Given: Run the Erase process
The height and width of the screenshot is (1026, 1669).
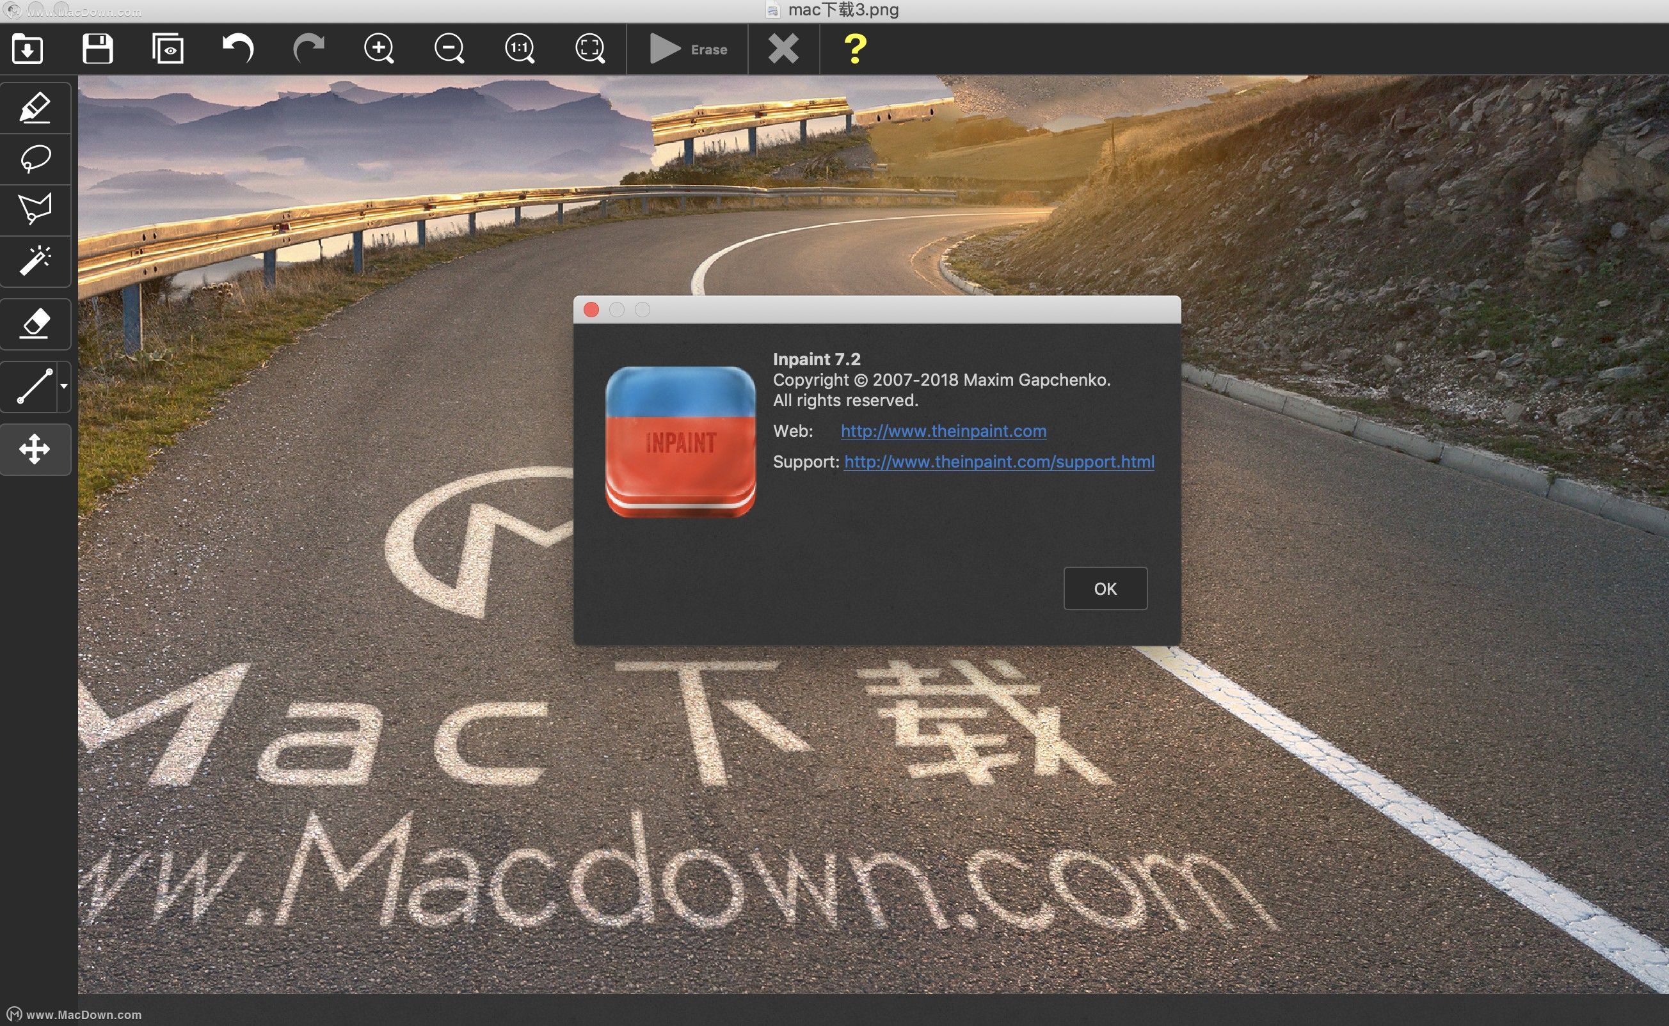Looking at the screenshot, I should coord(688,49).
